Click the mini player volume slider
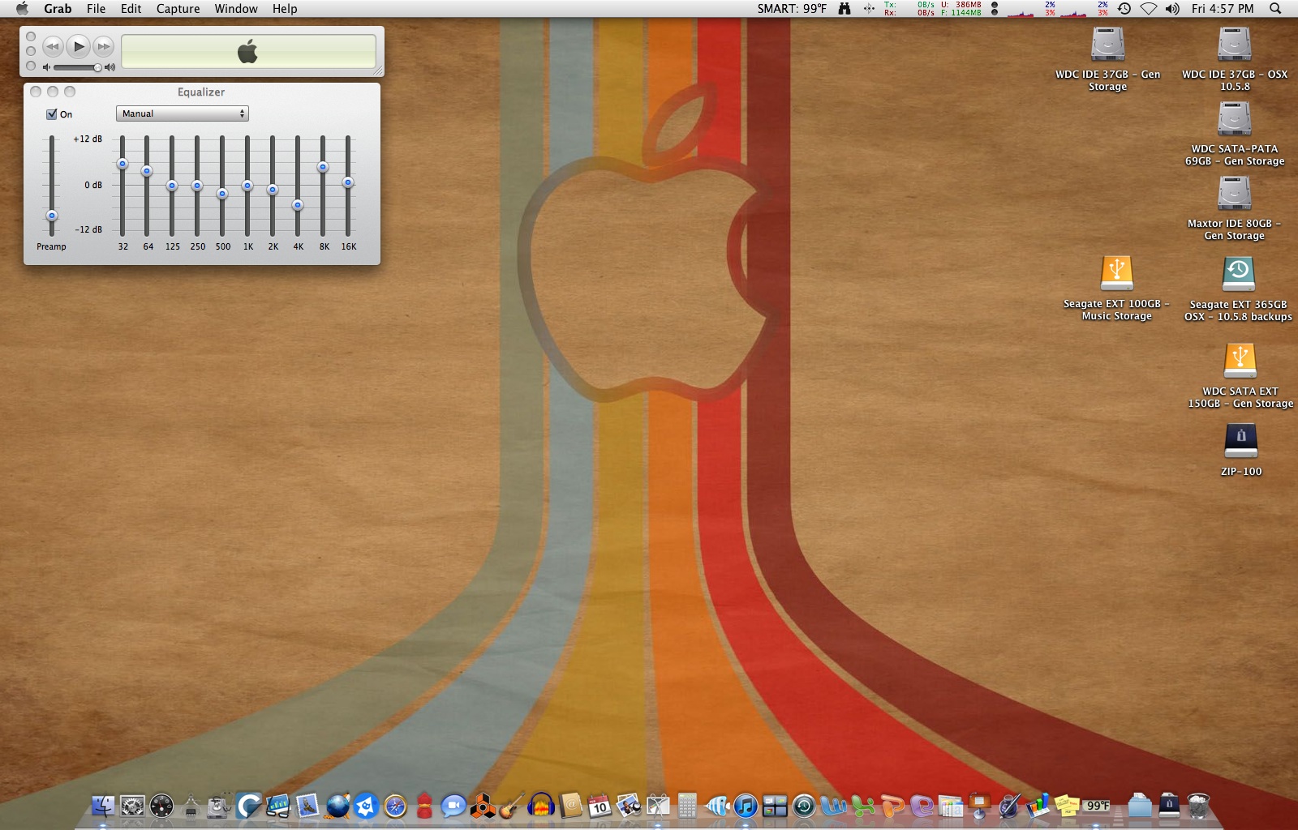The height and width of the screenshot is (830, 1298). 76,67
